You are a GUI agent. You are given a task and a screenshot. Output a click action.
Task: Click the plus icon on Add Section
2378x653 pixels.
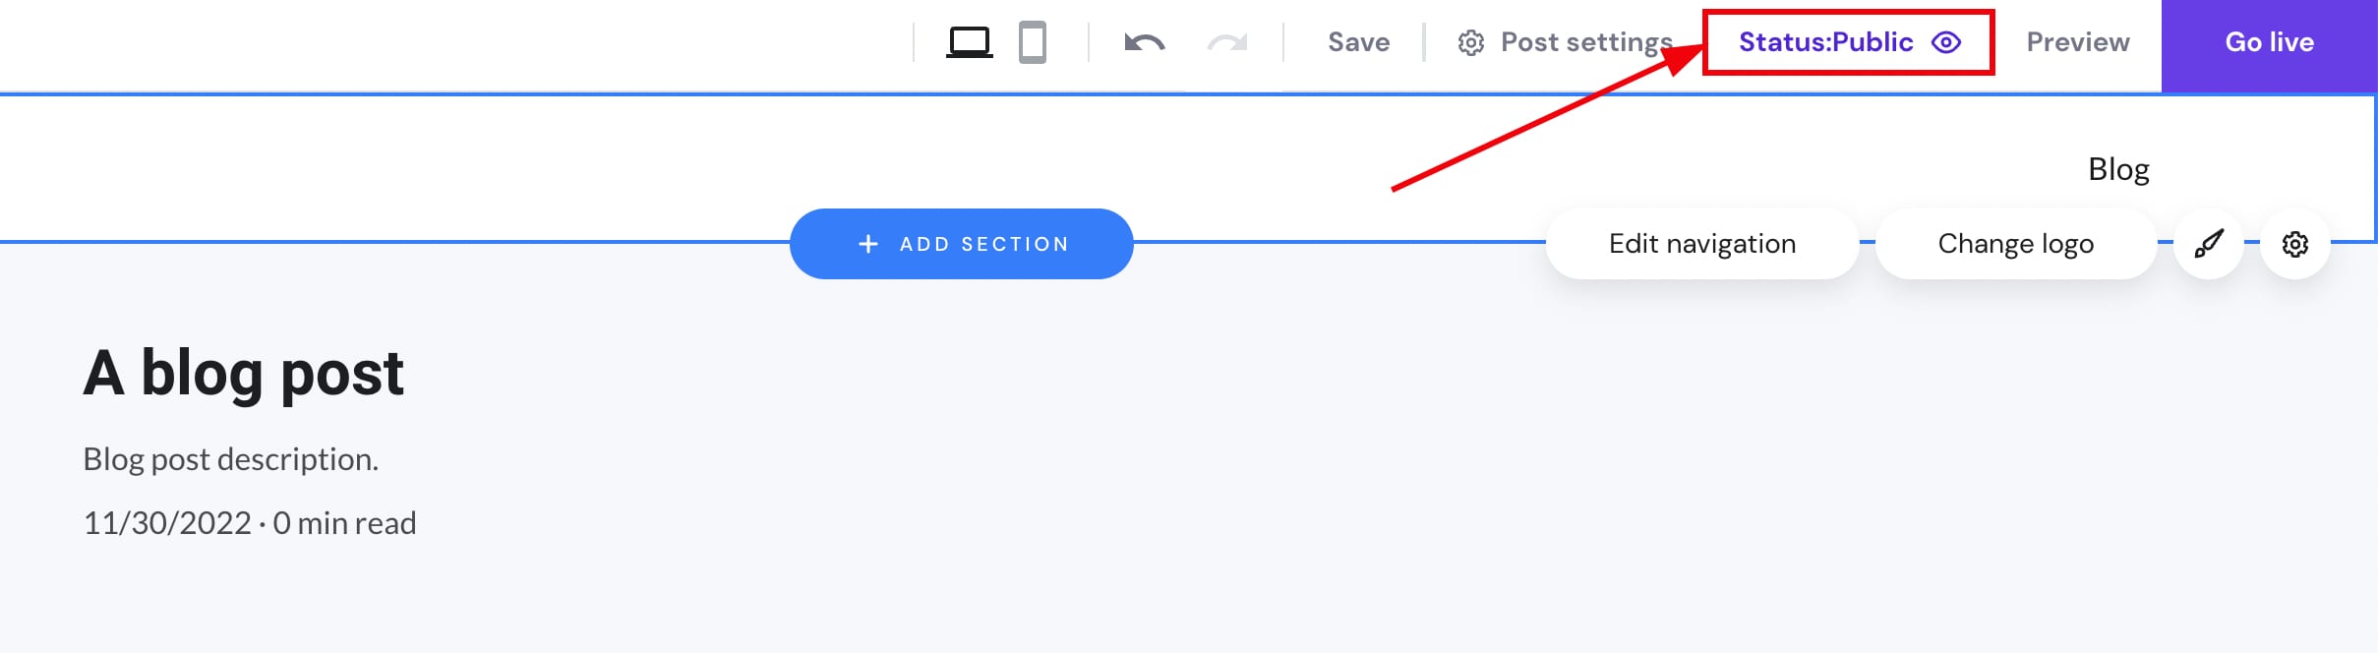[869, 243]
